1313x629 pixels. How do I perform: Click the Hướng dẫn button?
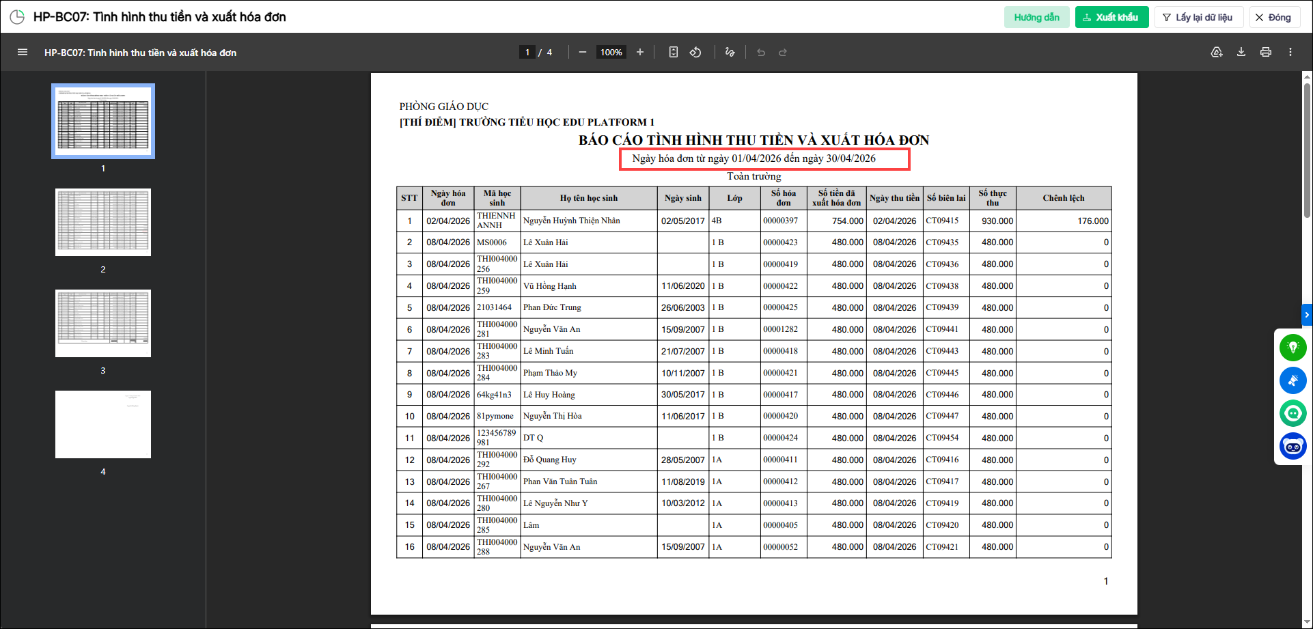coord(1036,17)
